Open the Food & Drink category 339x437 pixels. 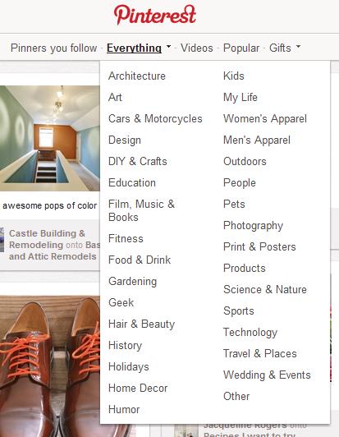pos(140,260)
